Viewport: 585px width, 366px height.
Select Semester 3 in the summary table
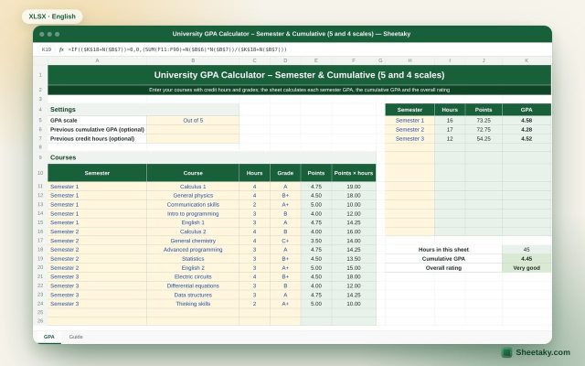(x=409, y=138)
